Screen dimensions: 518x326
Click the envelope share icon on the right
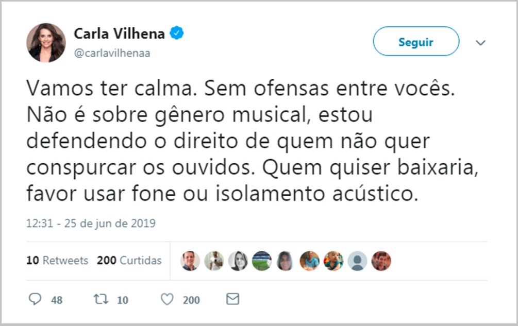(232, 299)
